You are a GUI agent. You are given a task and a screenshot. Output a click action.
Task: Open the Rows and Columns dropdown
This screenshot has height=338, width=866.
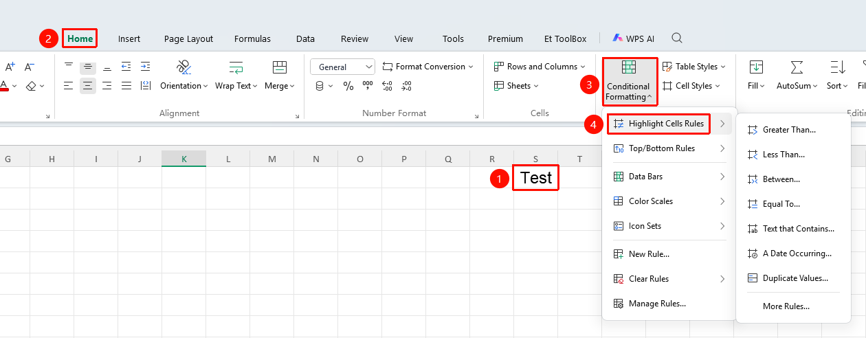point(540,67)
